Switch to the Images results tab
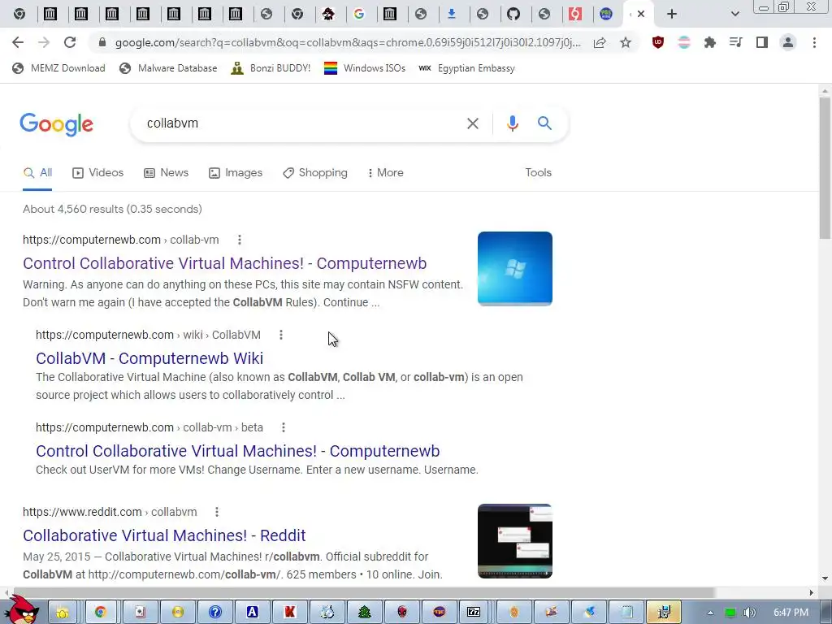The width and height of the screenshot is (832, 624). click(236, 173)
